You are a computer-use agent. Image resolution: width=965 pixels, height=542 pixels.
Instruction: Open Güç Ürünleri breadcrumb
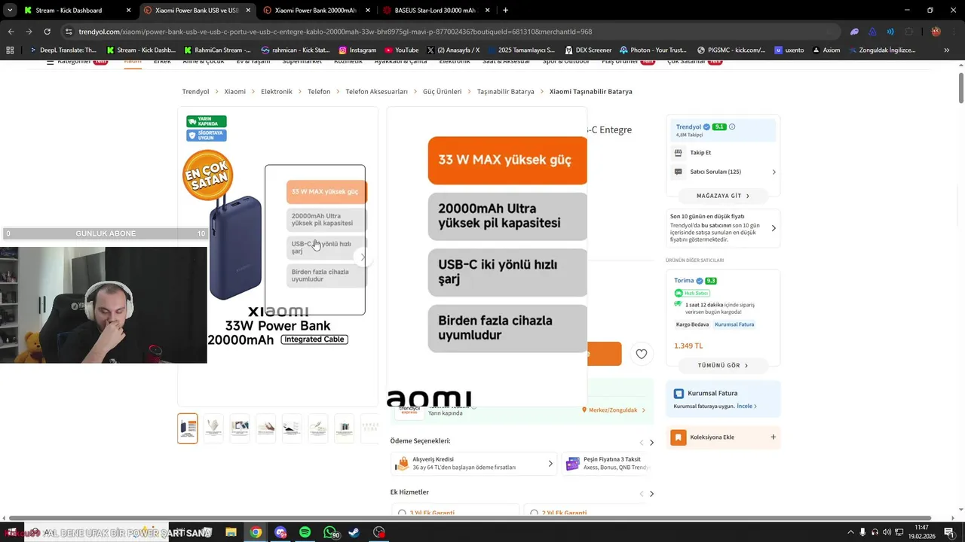[x=442, y=92]
